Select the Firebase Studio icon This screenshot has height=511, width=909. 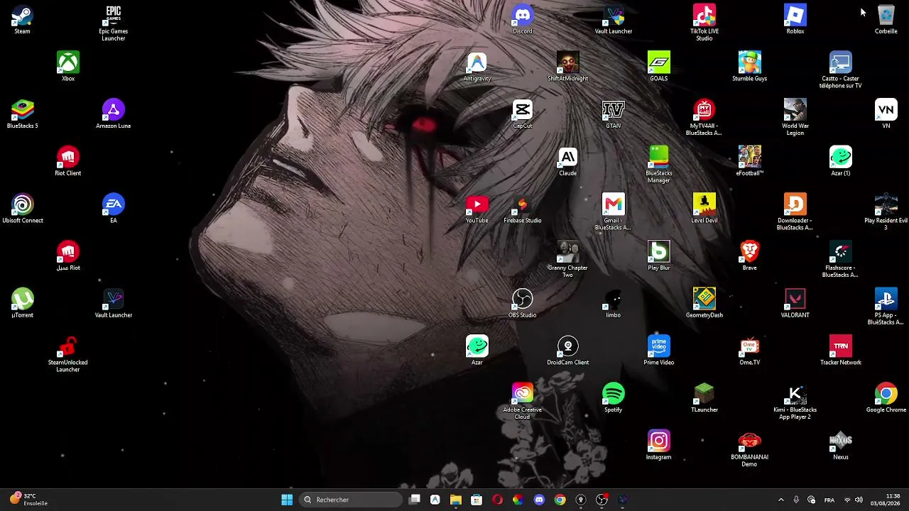click(x=523, y=209)
